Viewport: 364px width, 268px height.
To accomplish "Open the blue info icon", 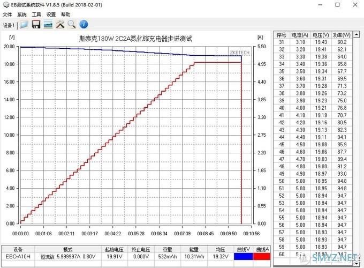I will tap(84, 25).
